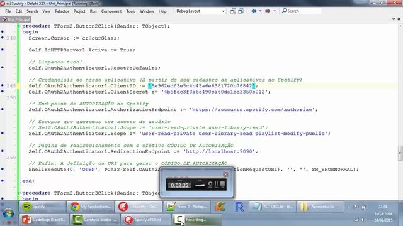
Task: Toggle breakpoint on the uncommented Scope assignment line
Action: (3, 133)
